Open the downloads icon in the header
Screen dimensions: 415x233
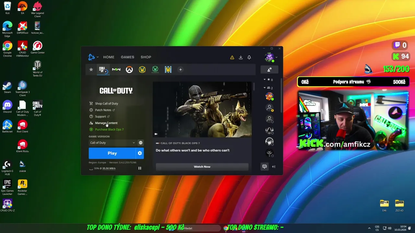click(241, 57)
